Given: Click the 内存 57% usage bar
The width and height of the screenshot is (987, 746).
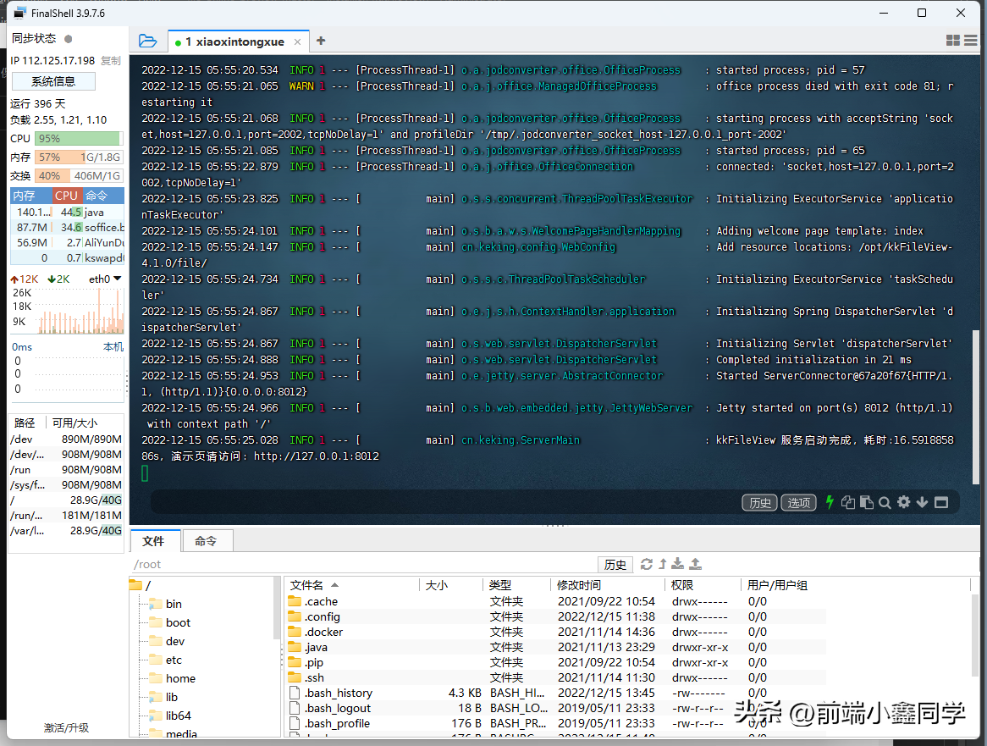Looking at the screenshot, I should 79,157.
